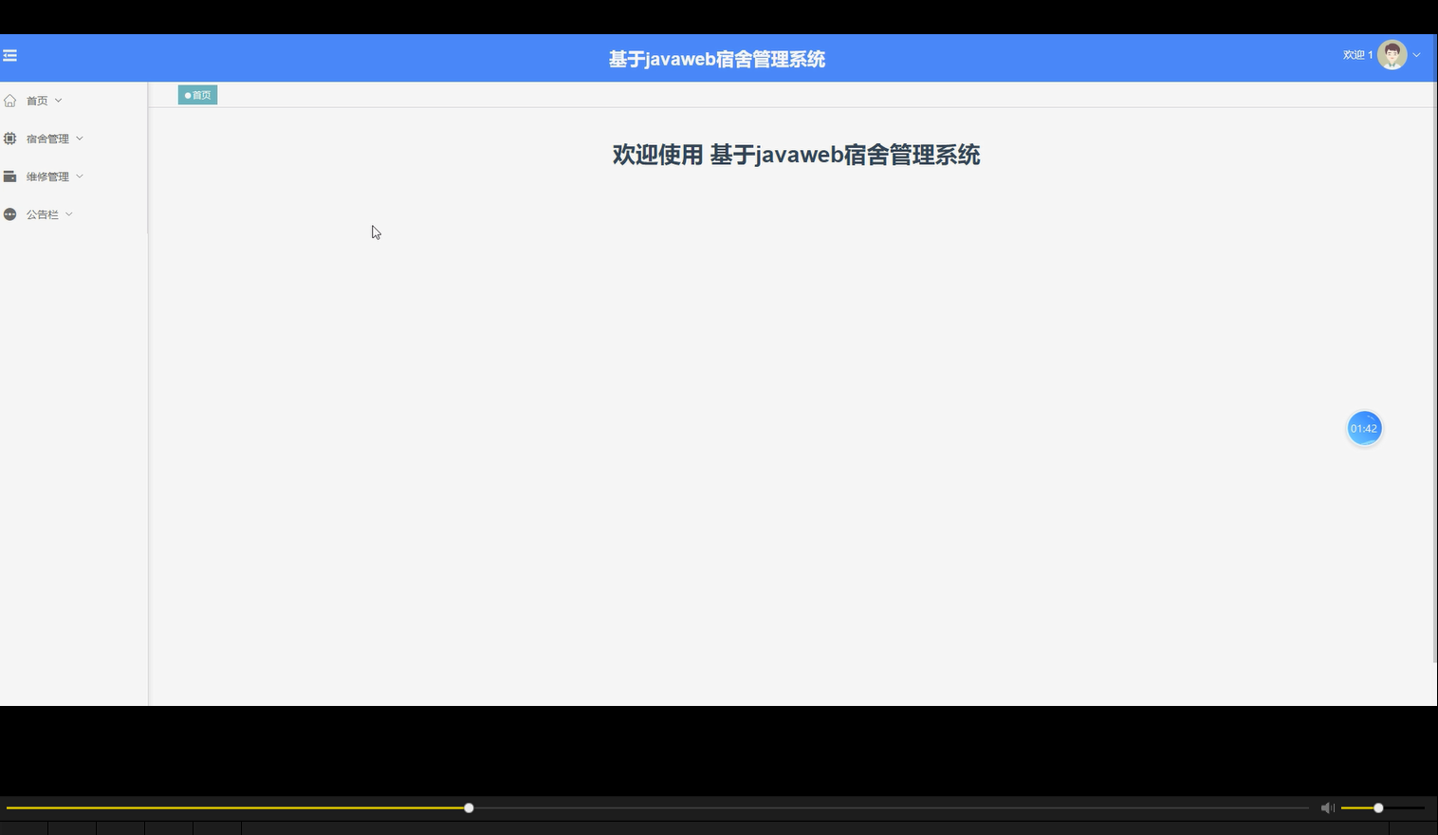Click the green dot on the 首页 breadcrumb

point(187,95)
